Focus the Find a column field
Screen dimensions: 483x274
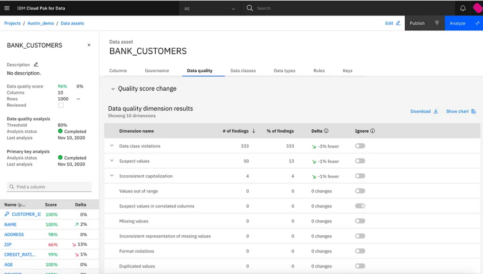(49, 187)
